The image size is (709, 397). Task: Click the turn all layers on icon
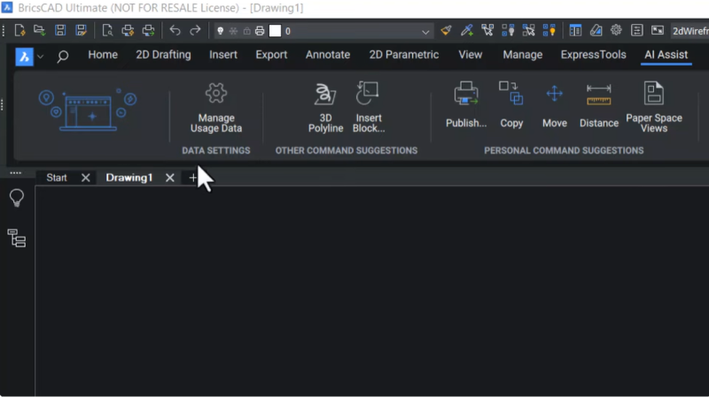coord(549,31)
